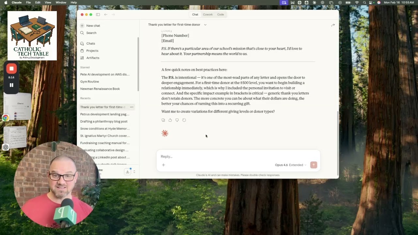Click the download icon in sidebar footer

pos(127,172)
